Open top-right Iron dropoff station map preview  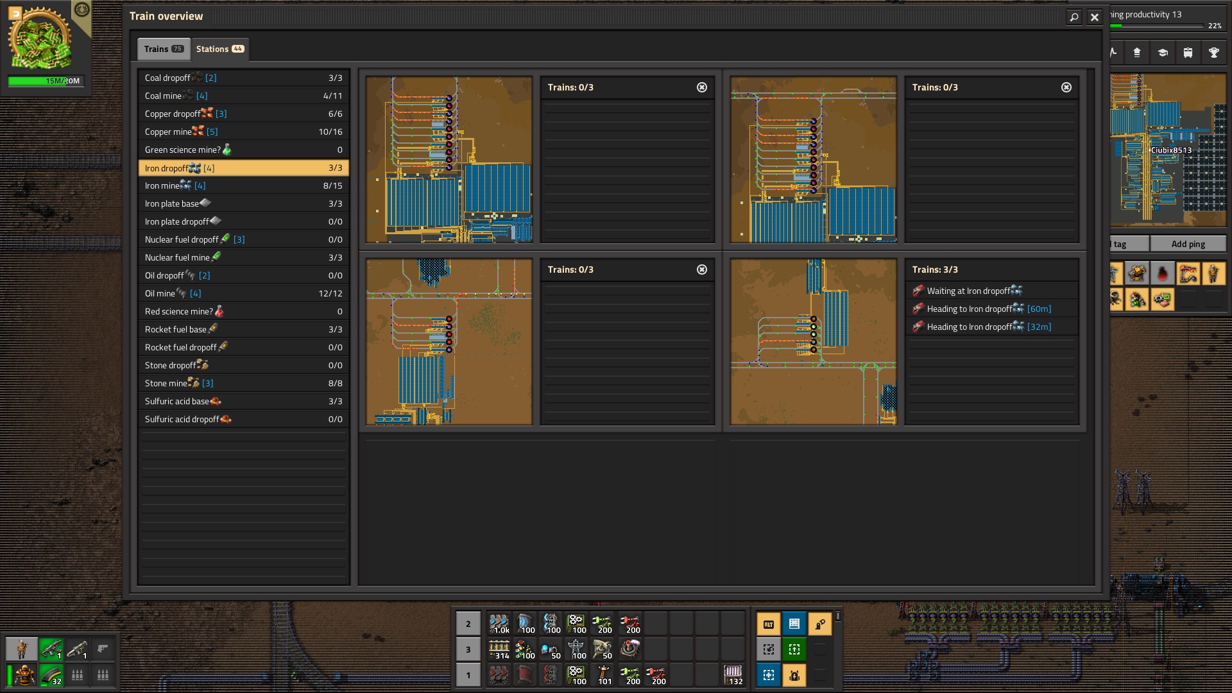814,160
